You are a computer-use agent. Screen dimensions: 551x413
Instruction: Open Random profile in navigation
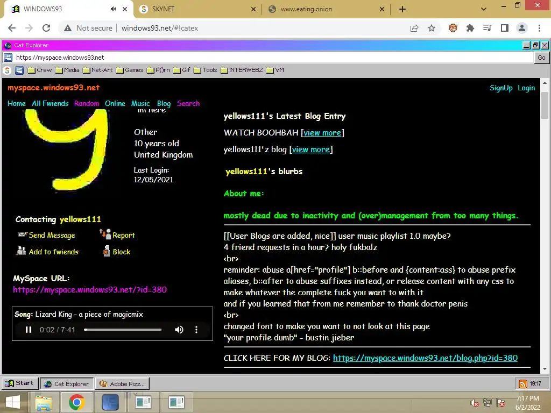point(87,104)
